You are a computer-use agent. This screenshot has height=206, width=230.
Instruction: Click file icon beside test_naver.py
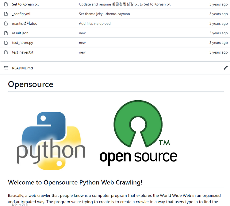pos(6,43)
